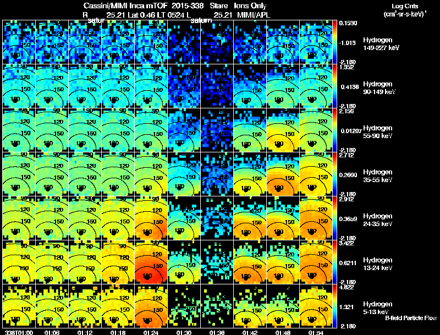The width and height of the screenshot is (440, 335).
Task: Click the '4.822' color scale value
Action: click(346, 288)
